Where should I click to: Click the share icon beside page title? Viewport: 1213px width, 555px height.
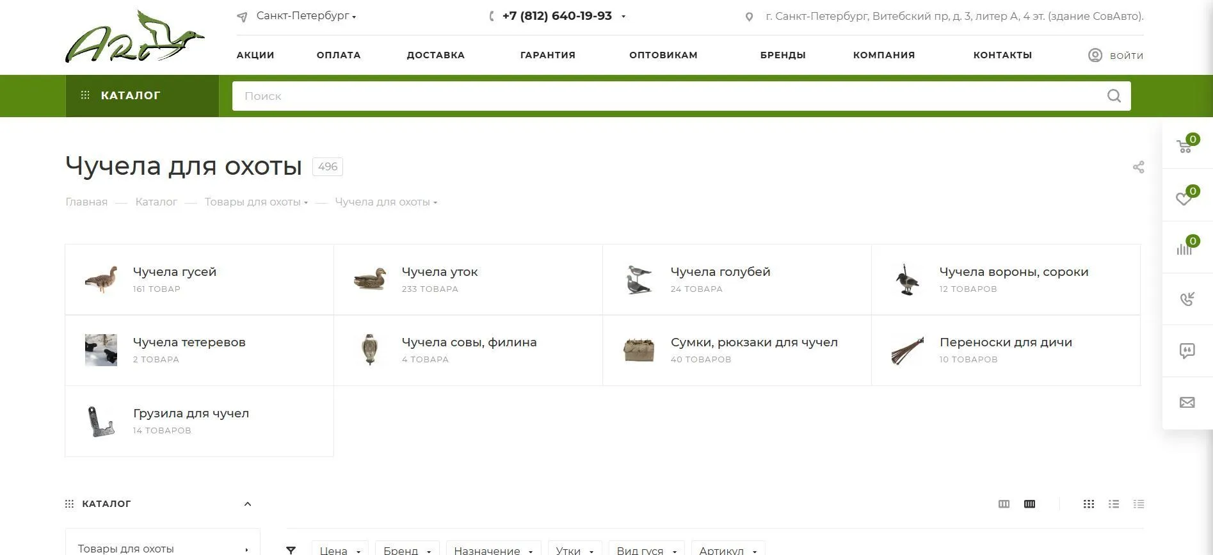tap(1138, 167)
